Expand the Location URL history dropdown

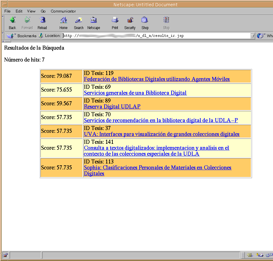point(253,36)
